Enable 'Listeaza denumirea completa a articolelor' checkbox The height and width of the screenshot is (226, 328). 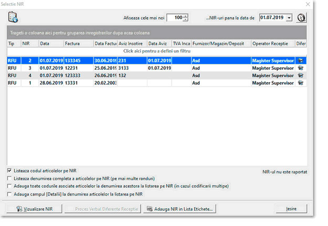click(9, 178)
